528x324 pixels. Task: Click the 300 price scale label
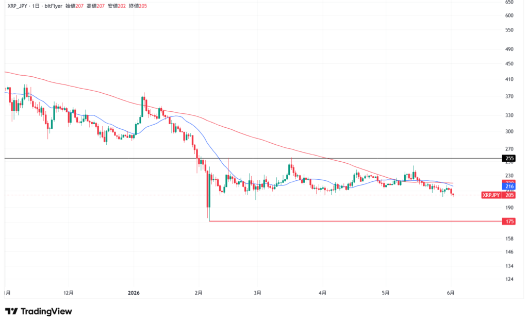click(509, 131)
